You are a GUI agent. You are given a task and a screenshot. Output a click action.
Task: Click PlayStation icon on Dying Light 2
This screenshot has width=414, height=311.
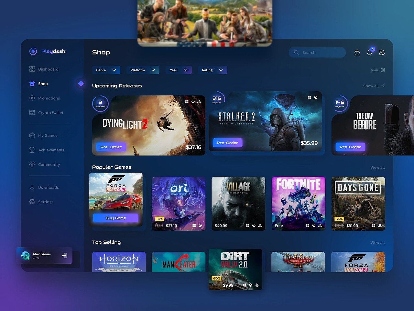pos(199,102)
